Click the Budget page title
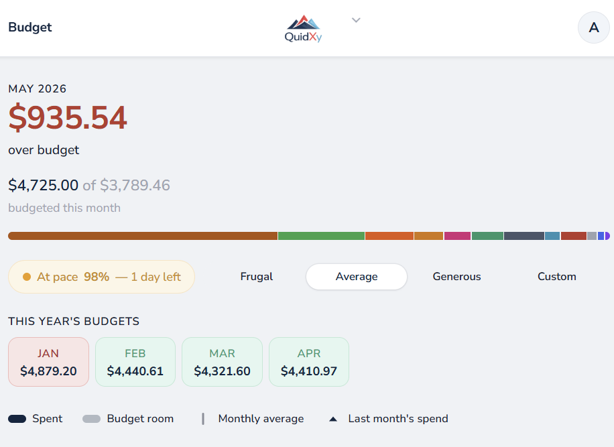 tap(30, 27)
